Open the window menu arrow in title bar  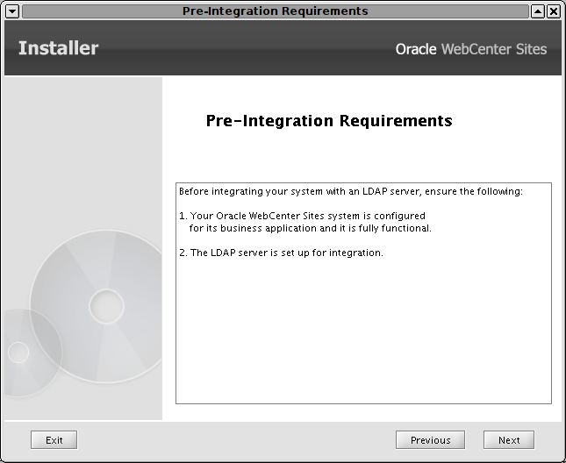click(x=12, y=11)
